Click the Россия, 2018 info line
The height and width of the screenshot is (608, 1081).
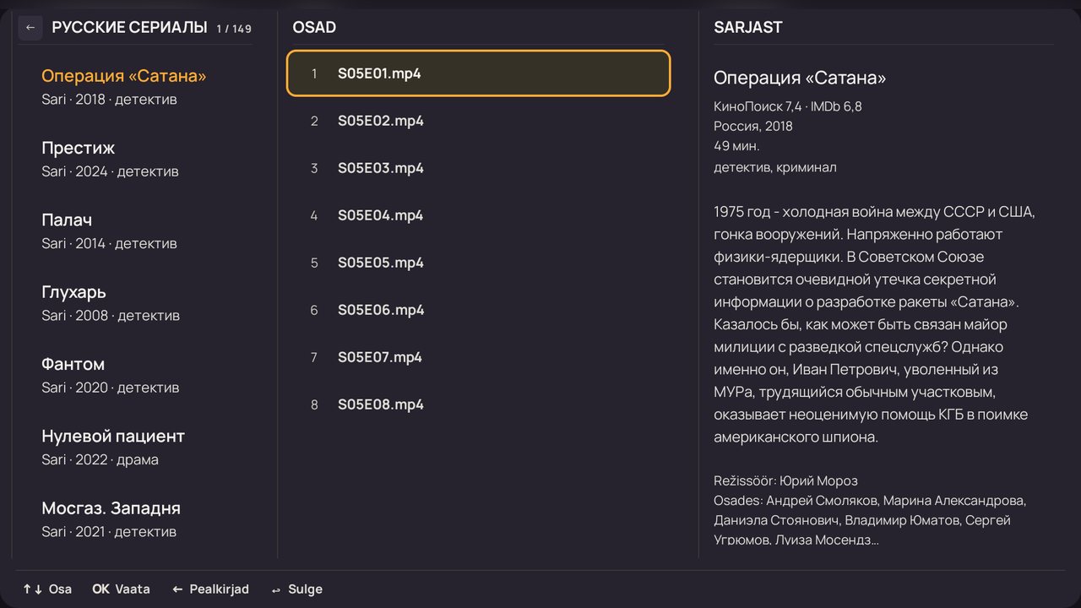(x=753, y=126)
